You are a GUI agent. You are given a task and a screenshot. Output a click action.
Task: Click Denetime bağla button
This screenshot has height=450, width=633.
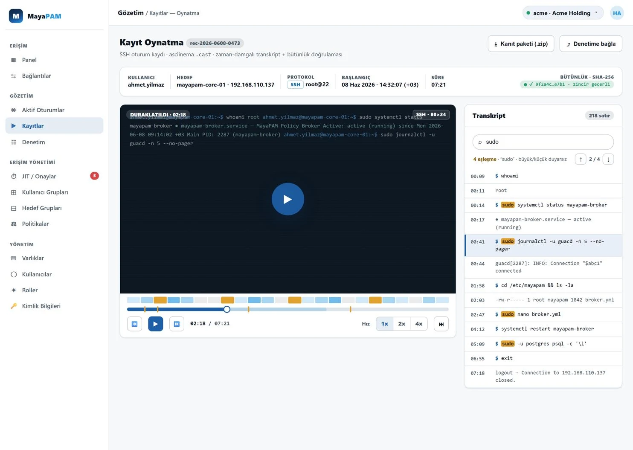pyautogui.click(x=591, y=44)
